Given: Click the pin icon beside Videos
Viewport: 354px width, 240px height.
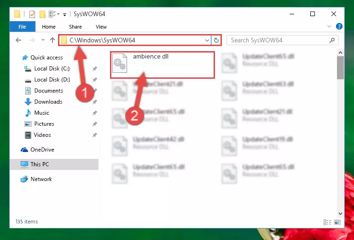Looking at the screenshot, I should tap(94, 135).
